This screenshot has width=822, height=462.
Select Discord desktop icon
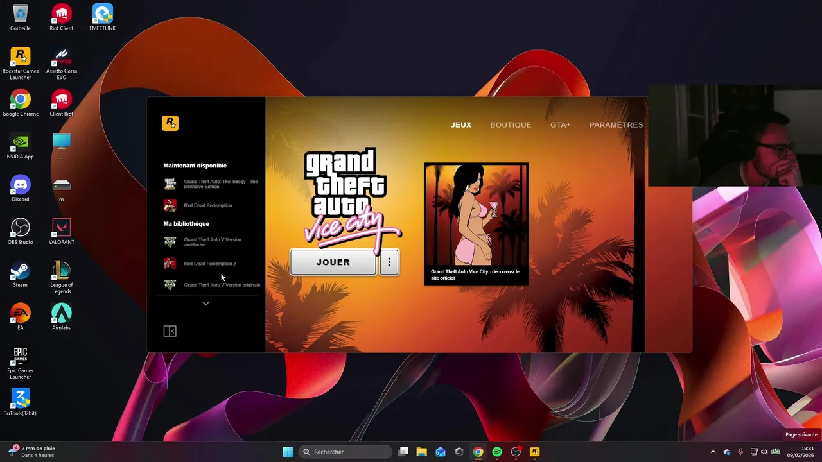[x=21, y=188]
